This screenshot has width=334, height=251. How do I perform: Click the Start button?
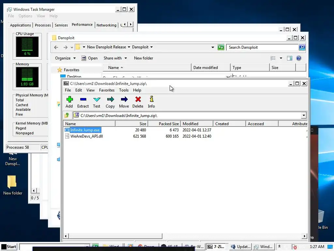(9, 247)
